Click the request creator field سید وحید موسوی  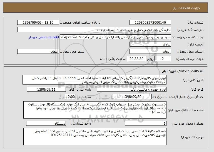pos(116,37)
